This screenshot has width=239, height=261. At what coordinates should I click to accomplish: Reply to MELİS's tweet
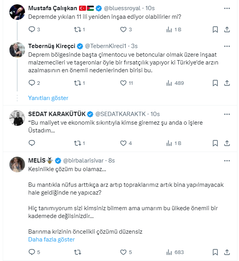click(x=32, y=252)
